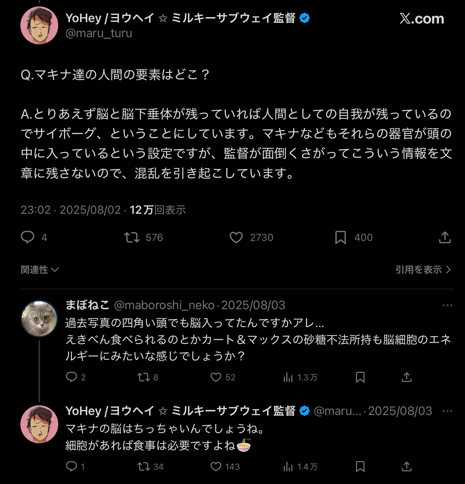This screenshot has height=484, width=465.
Task: Open the @maru_turu handle in header
Action: click(99, 33)
